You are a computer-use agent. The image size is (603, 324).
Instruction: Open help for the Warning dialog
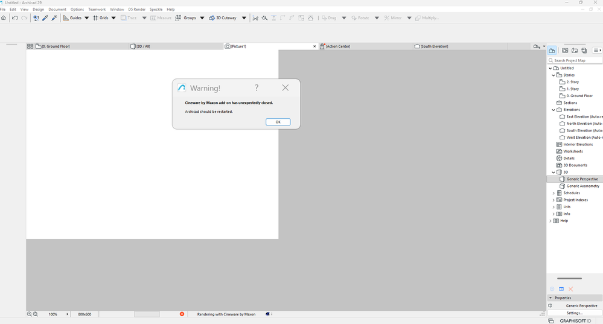pyautogui.click(x=257, y=87)
